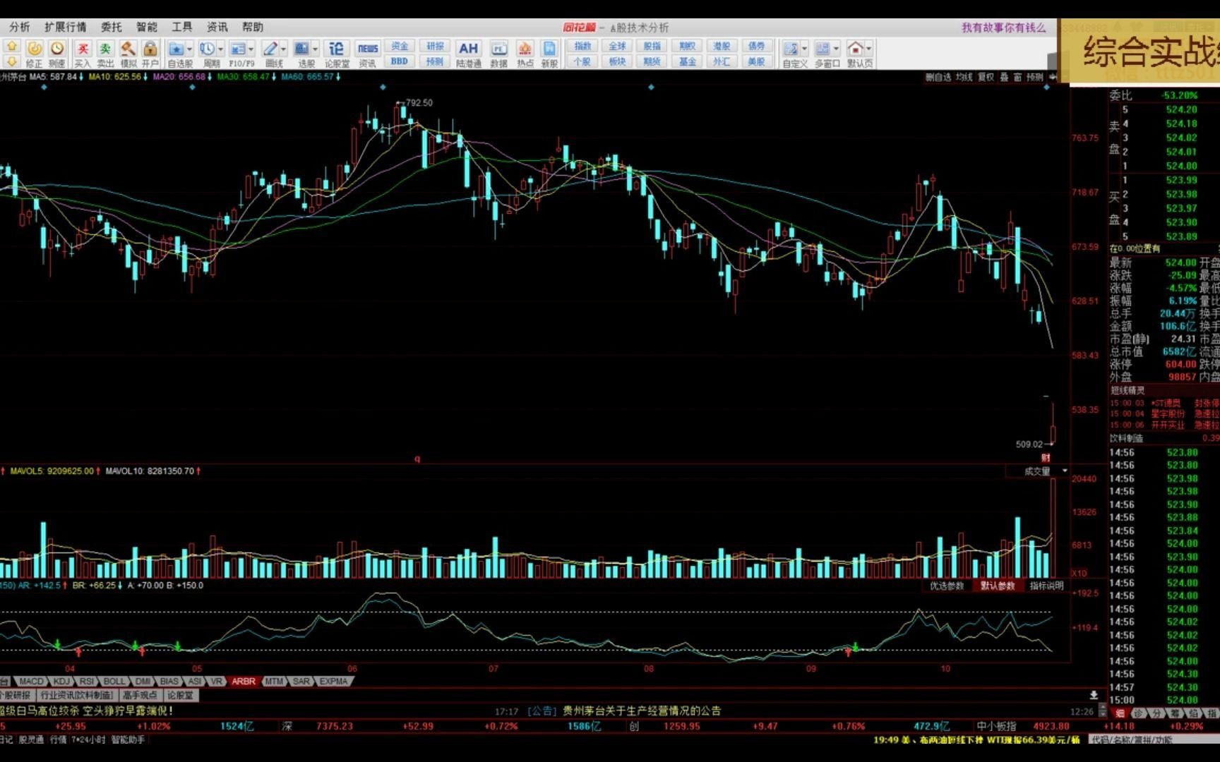Go to 默认页 home icon
1220x762 pixels.
(x=855, y=49)
